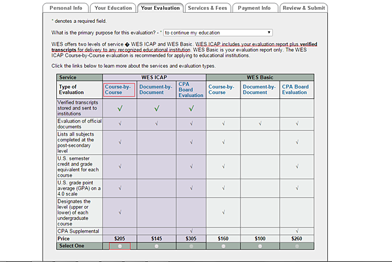Select the $145 ICAP Document-by-Document radio button
Image resolution: width=392 pixels, height=262 pixels.
(157, 246)
